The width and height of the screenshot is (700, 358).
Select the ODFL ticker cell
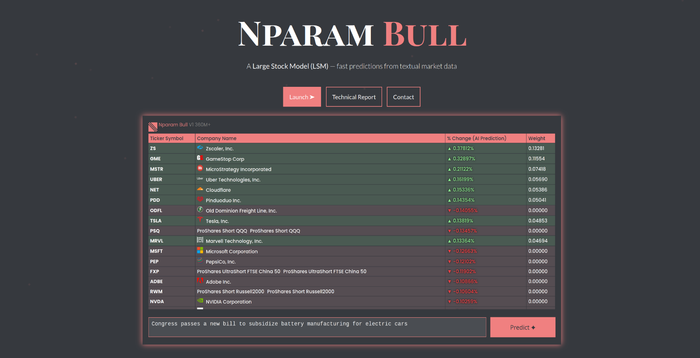pyautogui.click(x=172, y=210)
